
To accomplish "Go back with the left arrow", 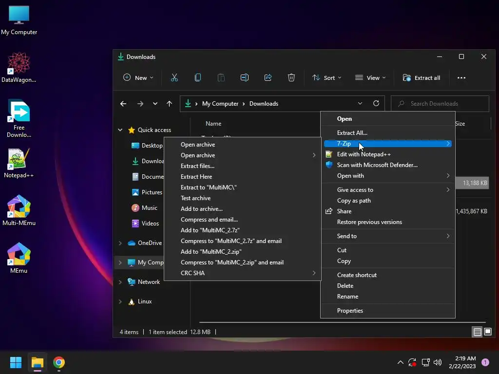I will (123, 104).
